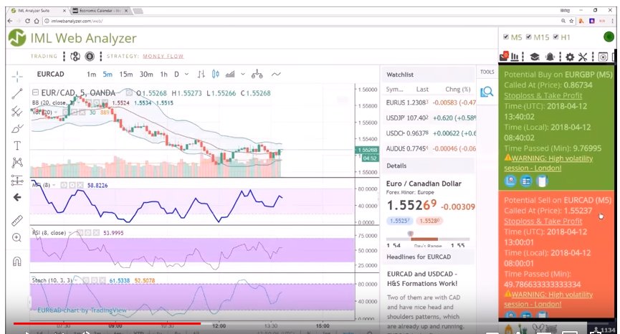The width and height of the screenshot is (620, 334).
Task: Open the gear settings icon
Action: pos(570,57)
